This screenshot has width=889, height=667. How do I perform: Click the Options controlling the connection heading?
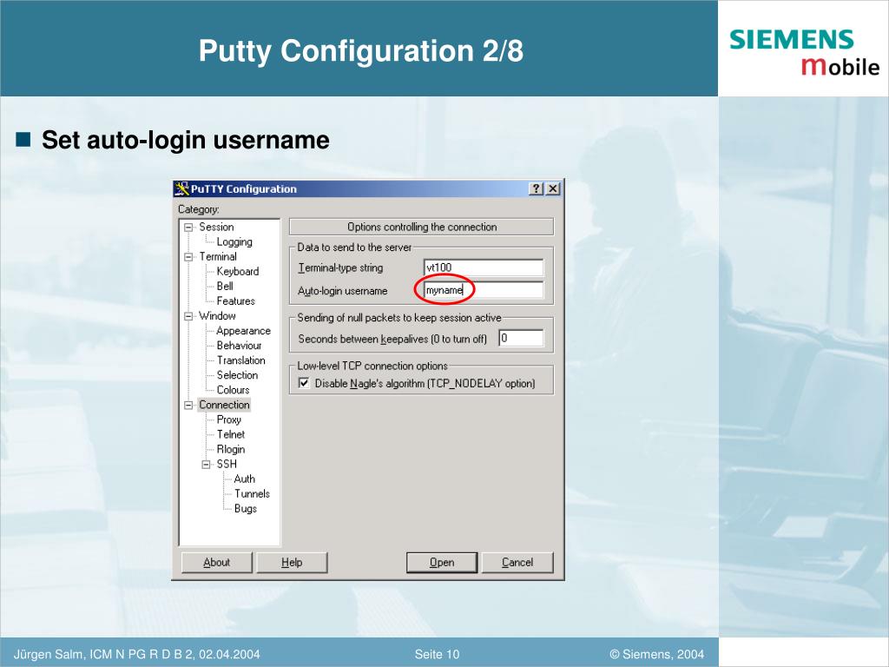(422, 227)
